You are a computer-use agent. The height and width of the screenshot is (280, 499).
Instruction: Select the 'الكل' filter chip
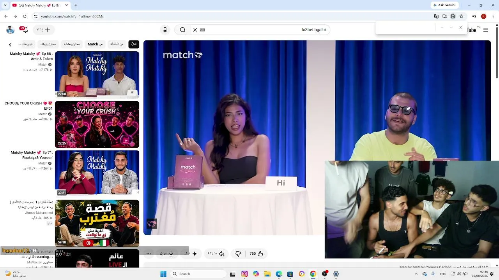134,44
